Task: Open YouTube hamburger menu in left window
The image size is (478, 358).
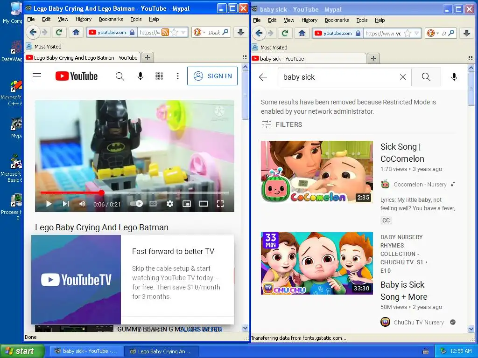Action: click(37, 76)
